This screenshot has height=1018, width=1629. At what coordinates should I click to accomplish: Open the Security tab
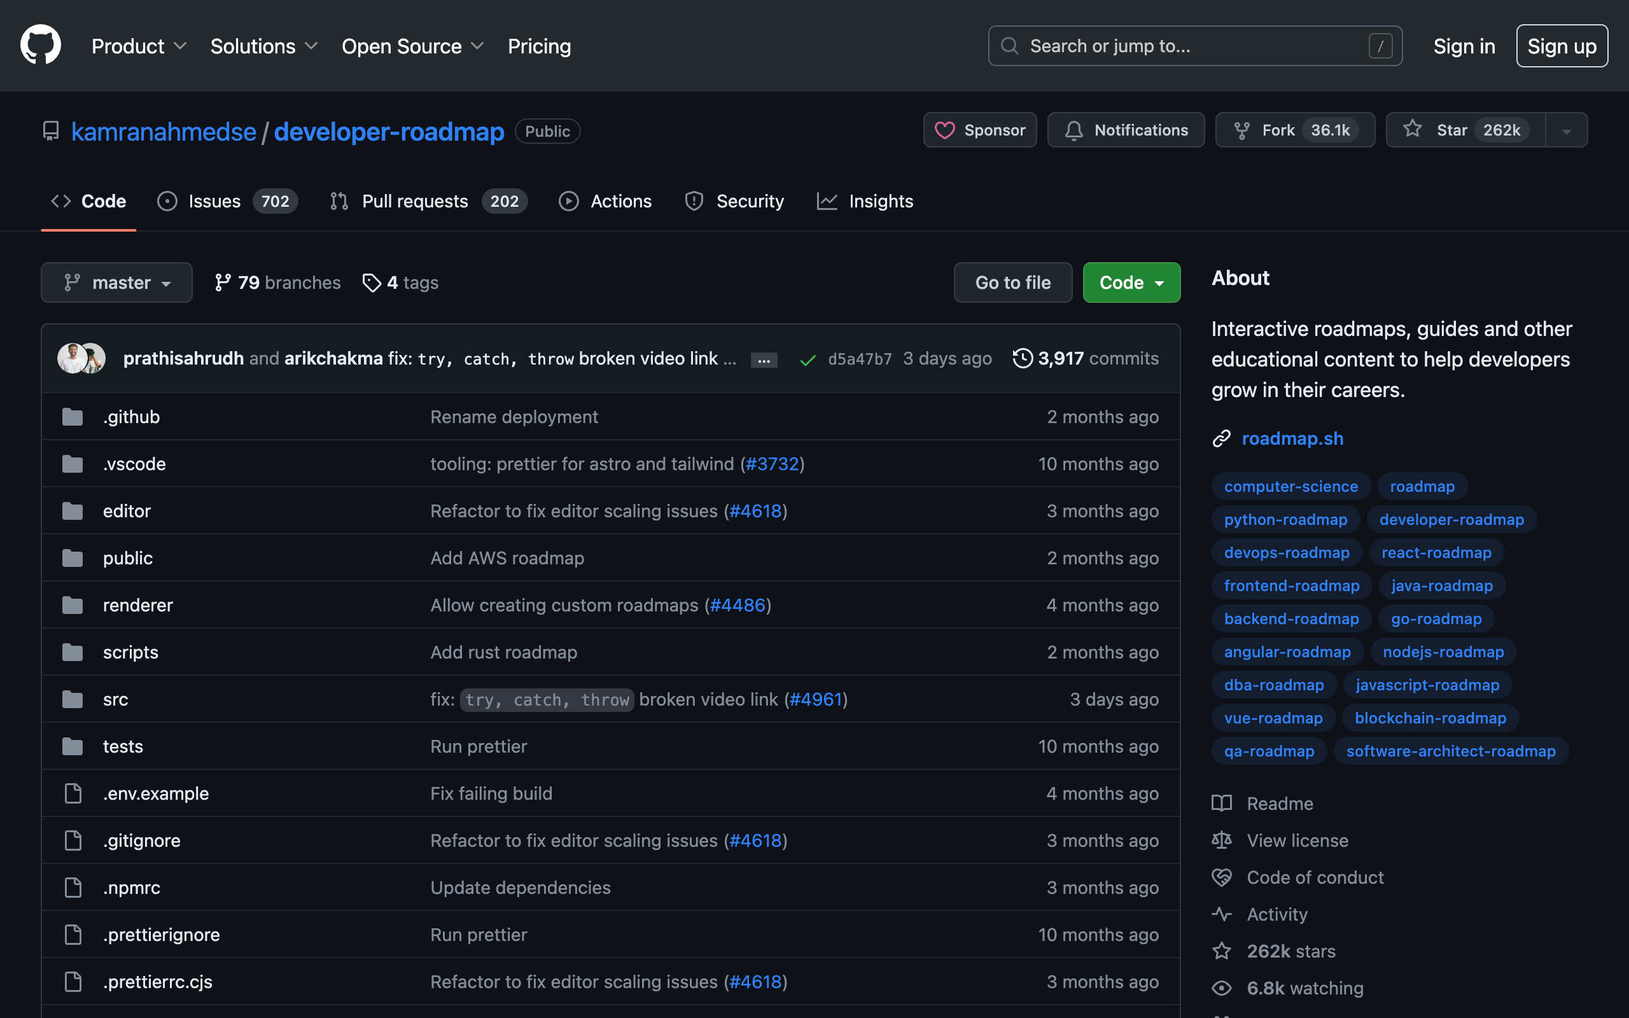734,201
